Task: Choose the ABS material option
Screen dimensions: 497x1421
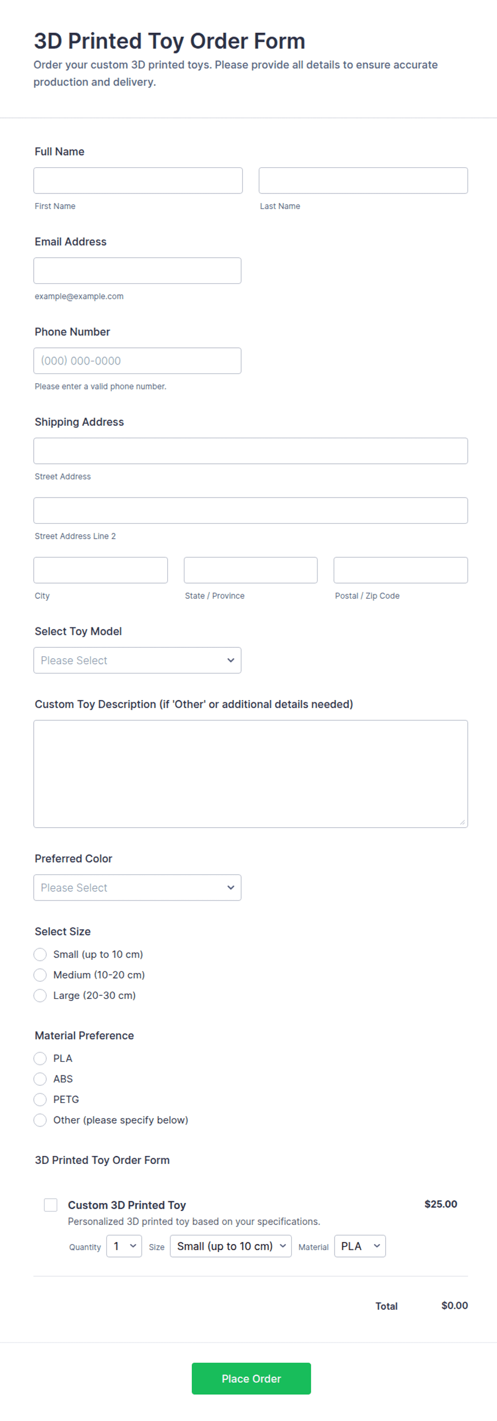Action: [x=40, y=1079]
